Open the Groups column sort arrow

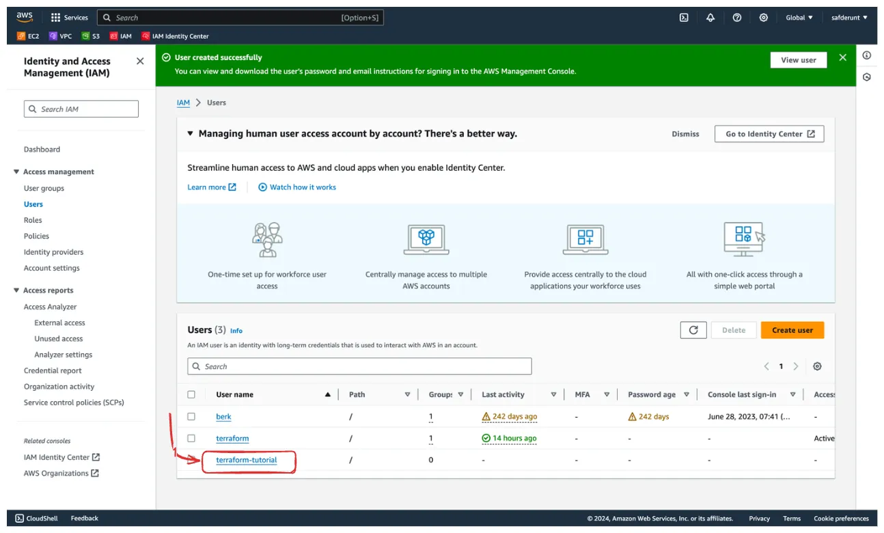pyautogui.click(x=460, y=394)
